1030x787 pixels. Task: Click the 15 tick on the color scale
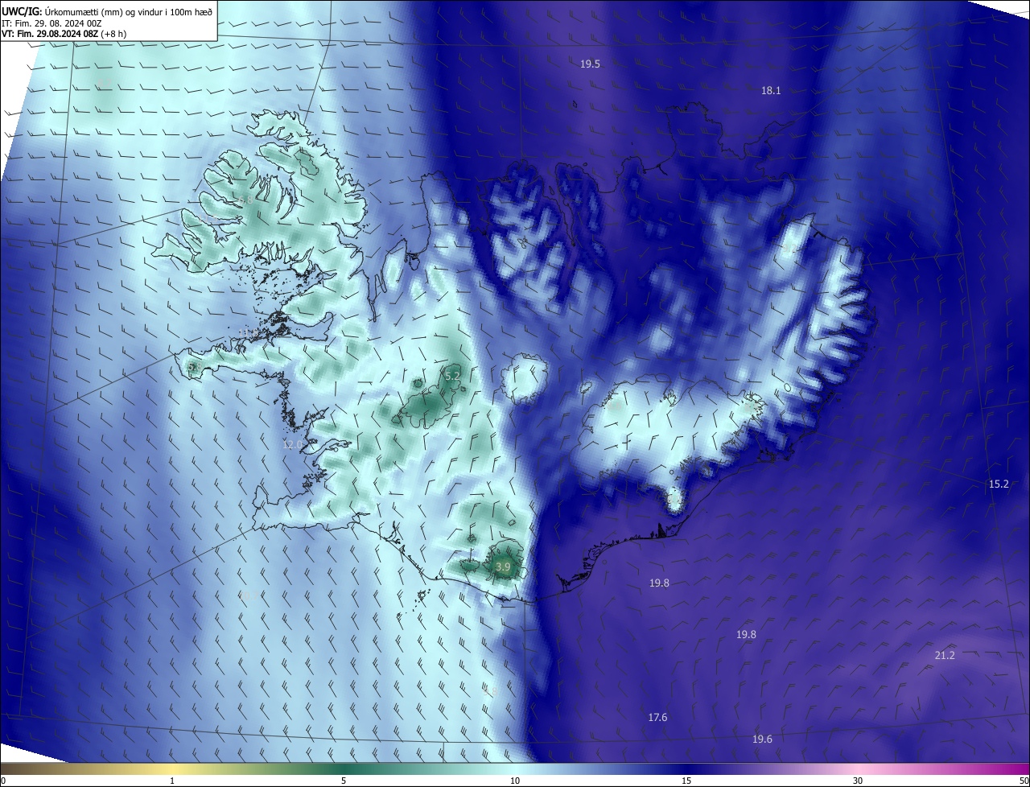pyautogui.click(x=686, y=781)
